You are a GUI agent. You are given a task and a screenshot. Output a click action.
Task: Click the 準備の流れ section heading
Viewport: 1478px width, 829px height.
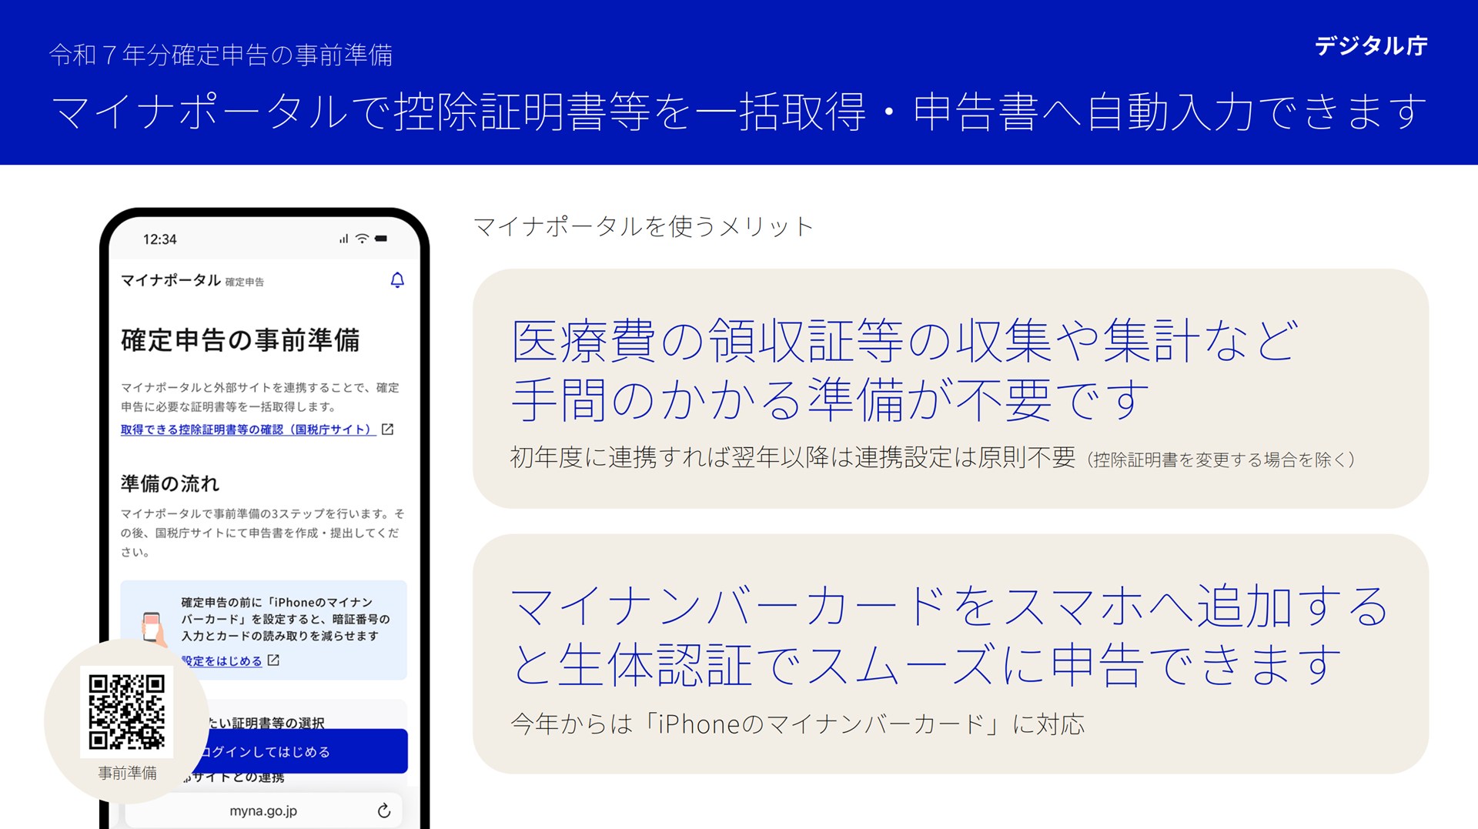pos(170,483)
